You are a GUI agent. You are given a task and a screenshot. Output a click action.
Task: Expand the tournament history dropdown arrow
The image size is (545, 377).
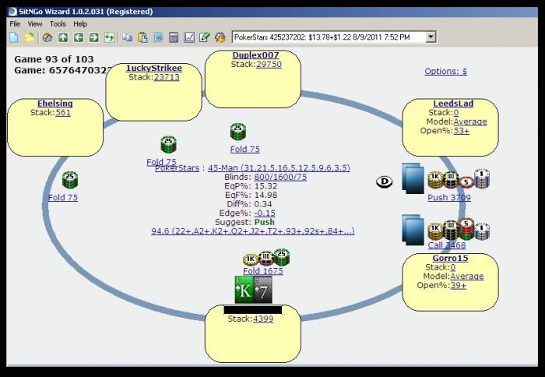coord(431,37)
